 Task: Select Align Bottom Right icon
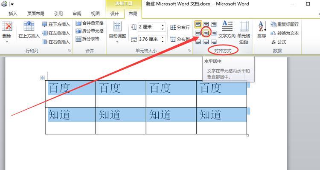click(214, 42)
